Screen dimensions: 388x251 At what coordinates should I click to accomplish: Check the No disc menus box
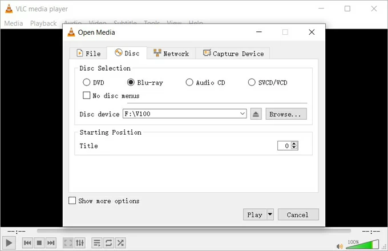click(x=87, y=96)
